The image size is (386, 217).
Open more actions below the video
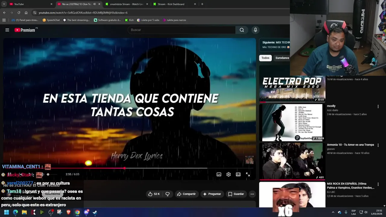[x=252, y=194]
